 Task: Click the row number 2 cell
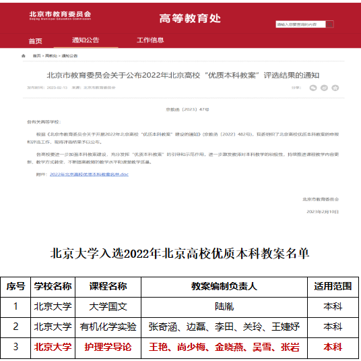pyautogui.click(x=15, y=327)
